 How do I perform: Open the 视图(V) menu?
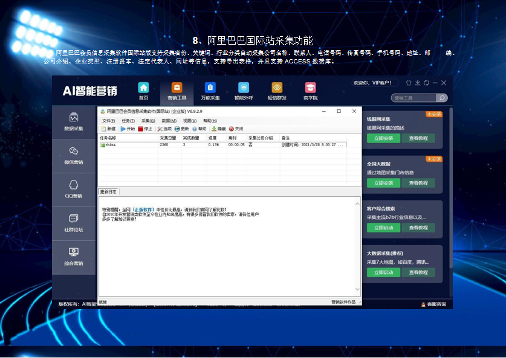189,121
